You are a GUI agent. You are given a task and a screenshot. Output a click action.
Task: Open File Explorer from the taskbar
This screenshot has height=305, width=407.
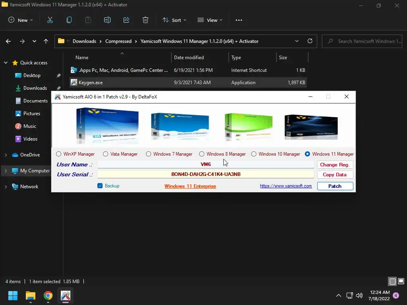pyautogui.click(x=30, y=295)
